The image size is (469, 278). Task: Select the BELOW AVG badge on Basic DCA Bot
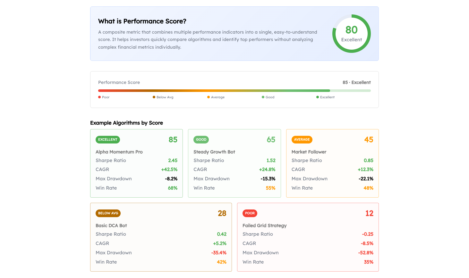click(108, 213)
